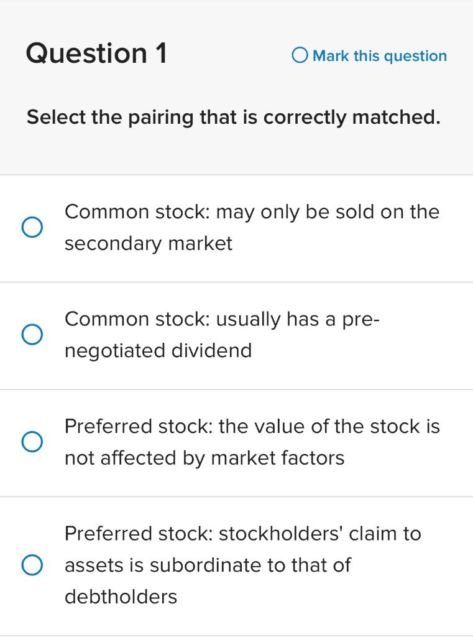Image resolution: width=473 pixels, height=637 pixels.
Task: Click the word "debtholders" in last option
Action: pos(121,597)
